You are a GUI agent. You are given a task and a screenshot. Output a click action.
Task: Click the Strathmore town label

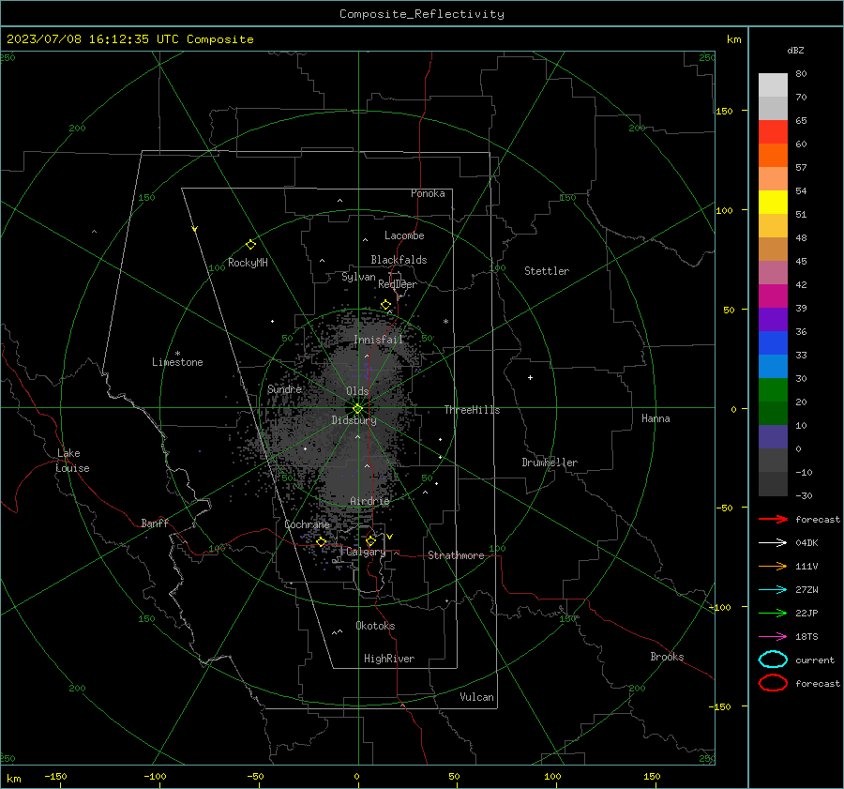point(456,555)
